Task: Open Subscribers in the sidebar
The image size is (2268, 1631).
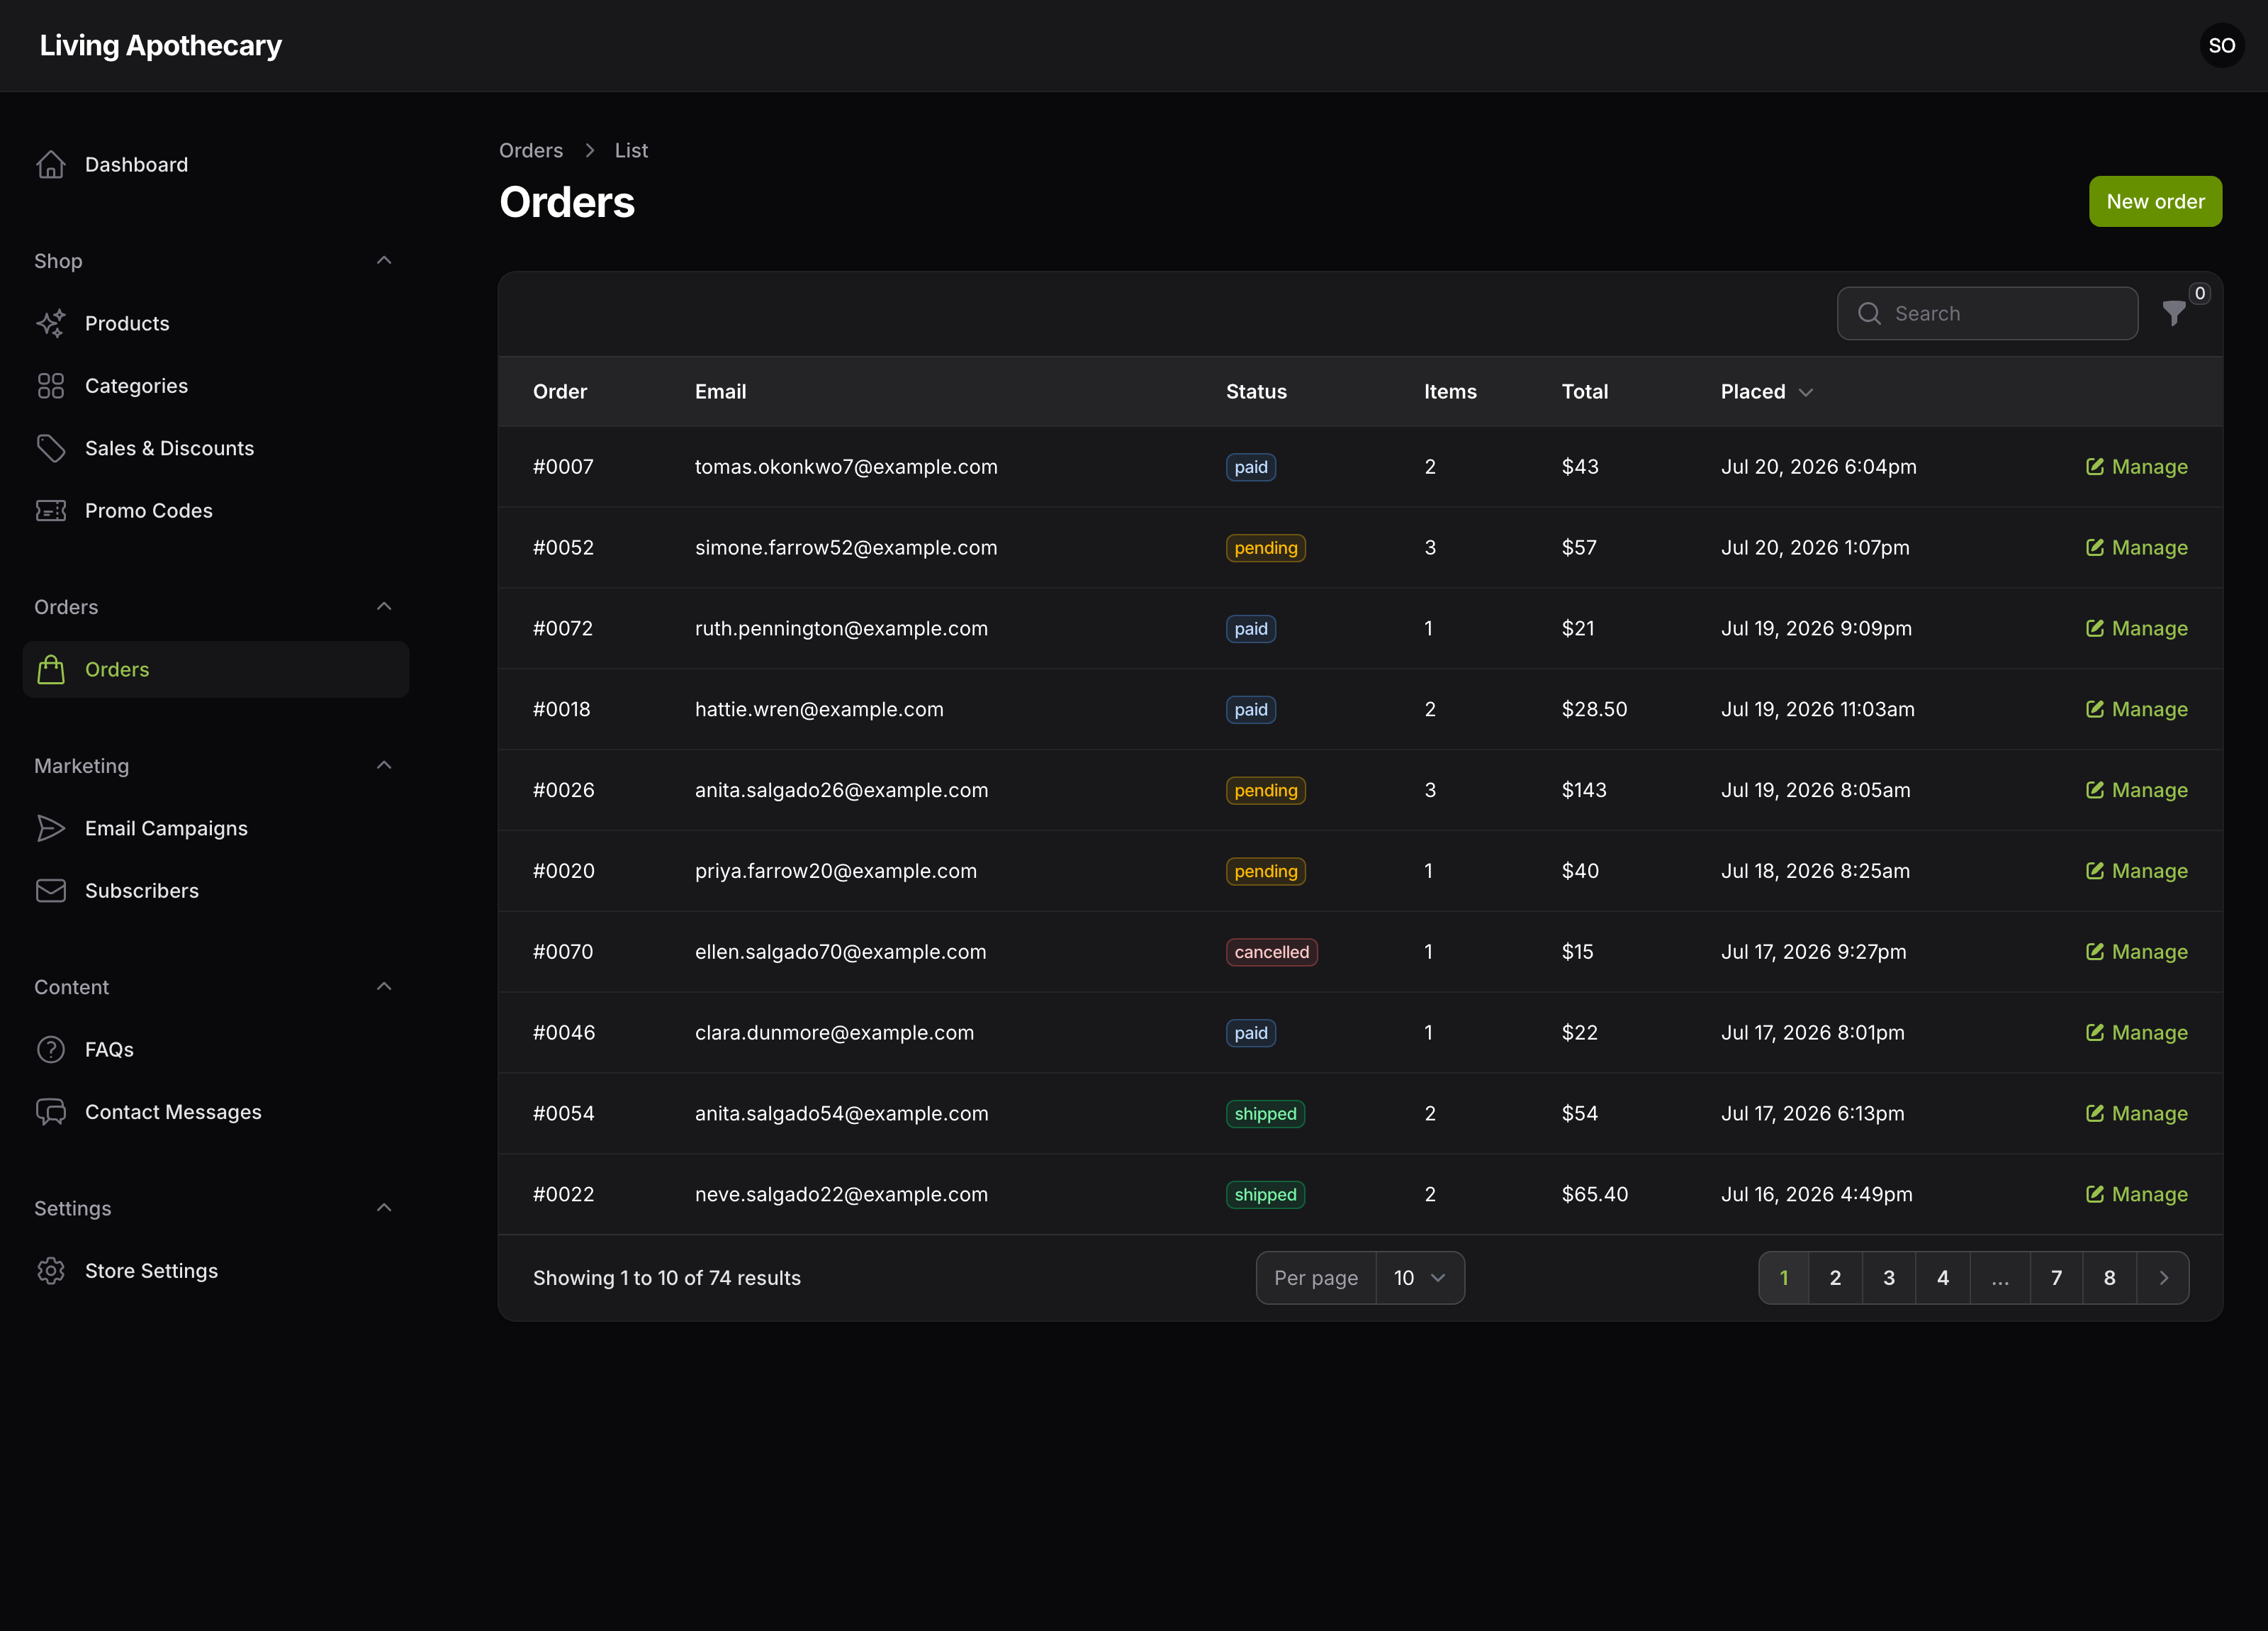Action: (215, 891)
